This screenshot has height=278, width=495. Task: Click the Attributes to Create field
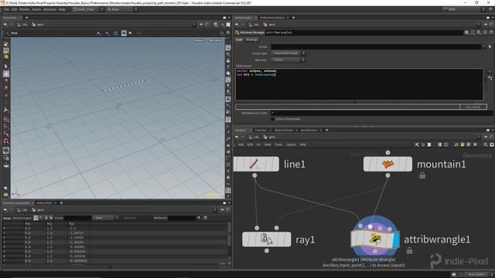pos(381,113)
